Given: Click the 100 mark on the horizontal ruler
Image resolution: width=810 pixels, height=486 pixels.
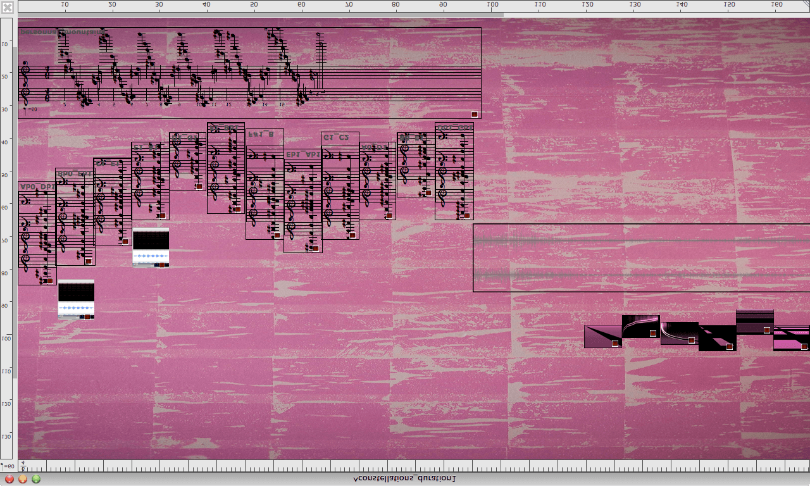Looking at the screenshot, I should [492, 4].
